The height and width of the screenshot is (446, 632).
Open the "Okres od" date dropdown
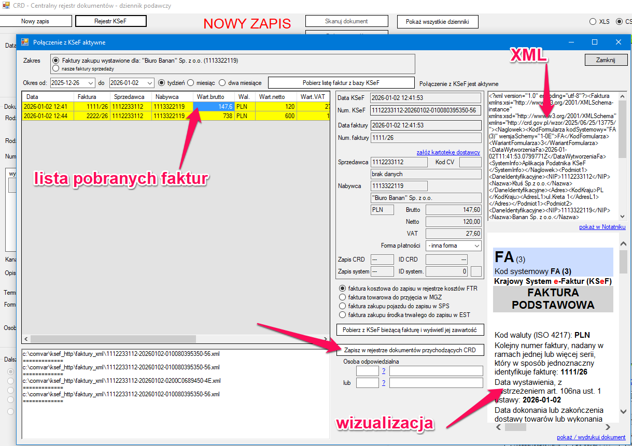pyautogui.click(x=91, y=83)
